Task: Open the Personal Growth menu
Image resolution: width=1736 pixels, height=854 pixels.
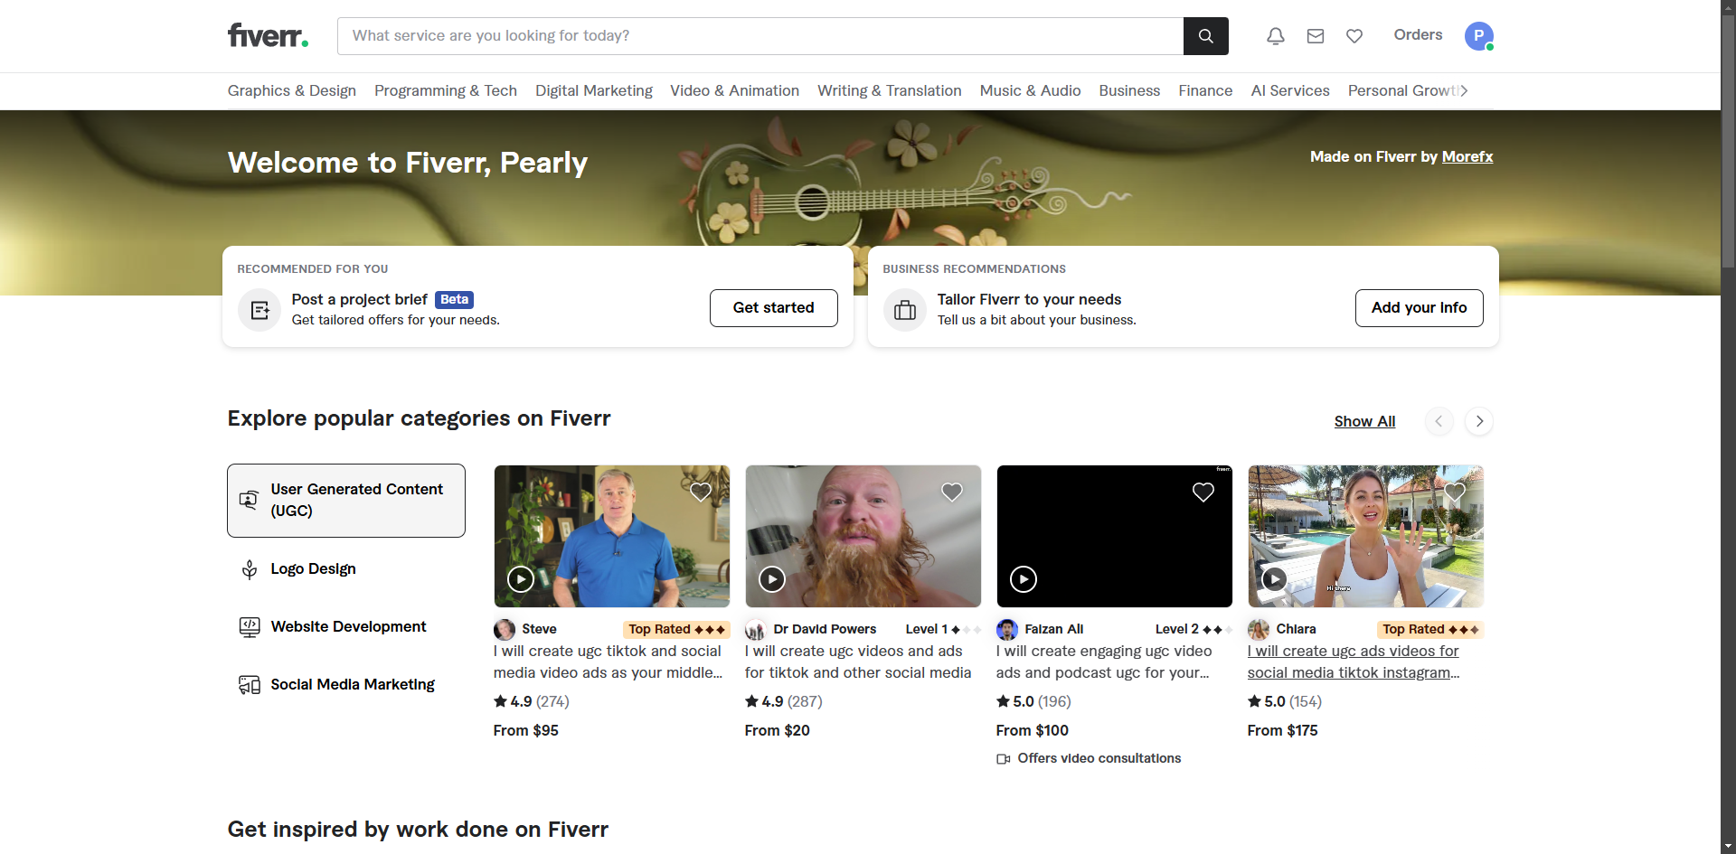Action: pos(1402,90)
